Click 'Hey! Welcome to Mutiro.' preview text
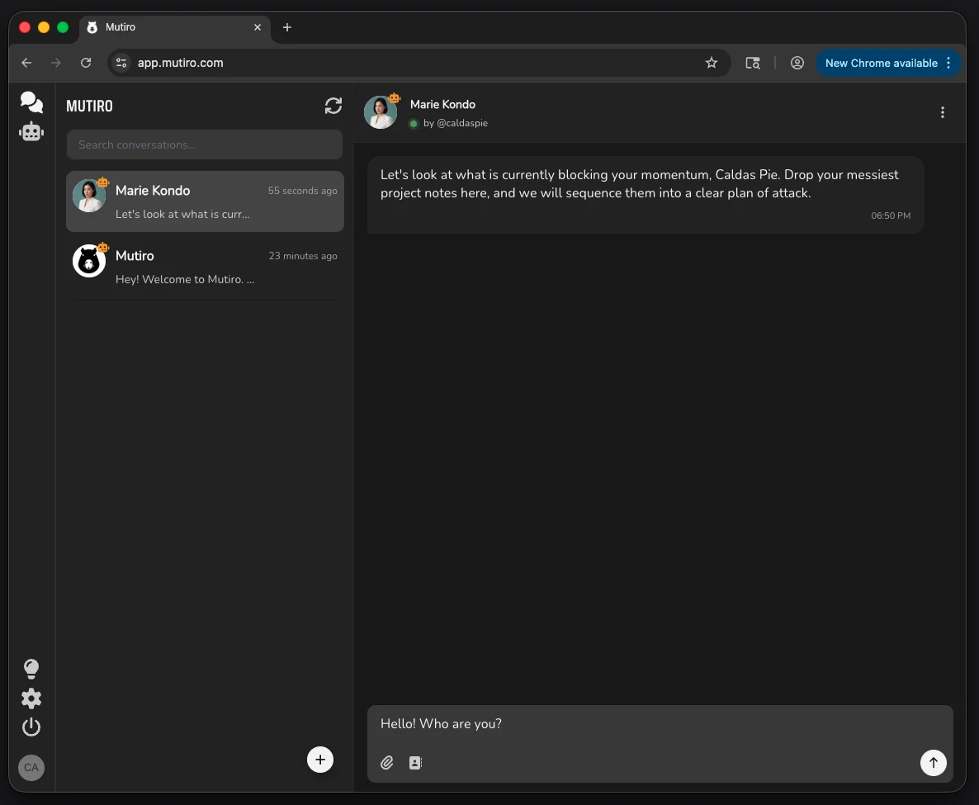979x805 pixels. (x=185, y=279)
